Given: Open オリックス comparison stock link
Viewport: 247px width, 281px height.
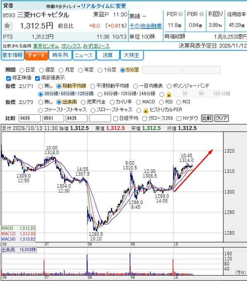Looking at the screenshot, I should (x=71, y=46).
